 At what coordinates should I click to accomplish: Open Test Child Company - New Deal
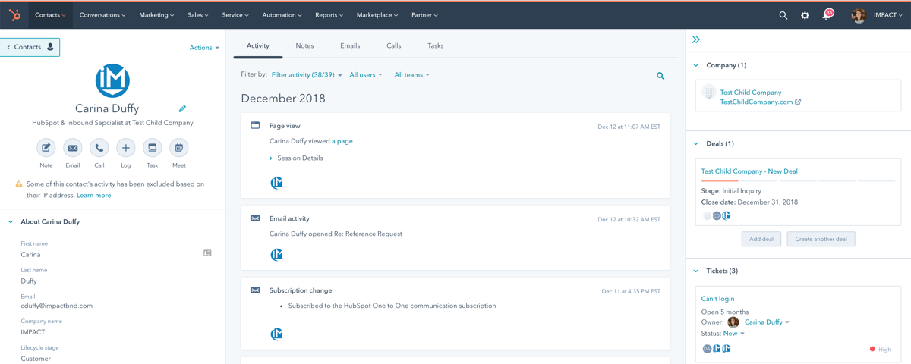(749, 171)
